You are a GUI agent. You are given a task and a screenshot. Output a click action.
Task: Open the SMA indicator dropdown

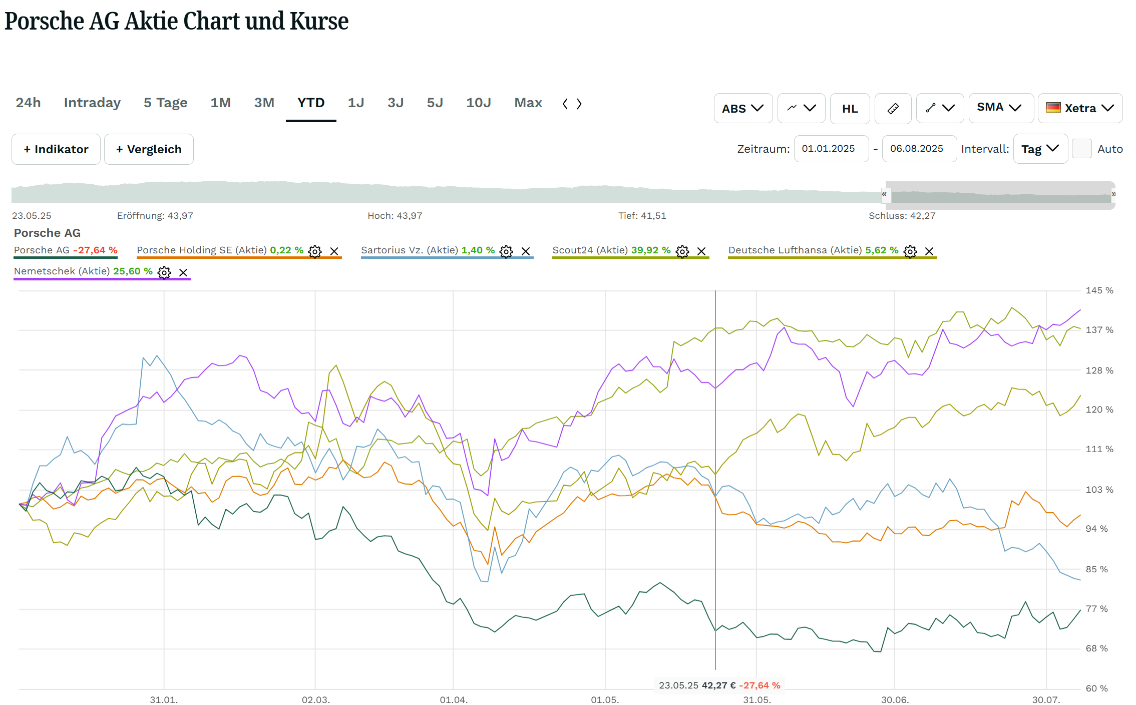(1001, 108)
